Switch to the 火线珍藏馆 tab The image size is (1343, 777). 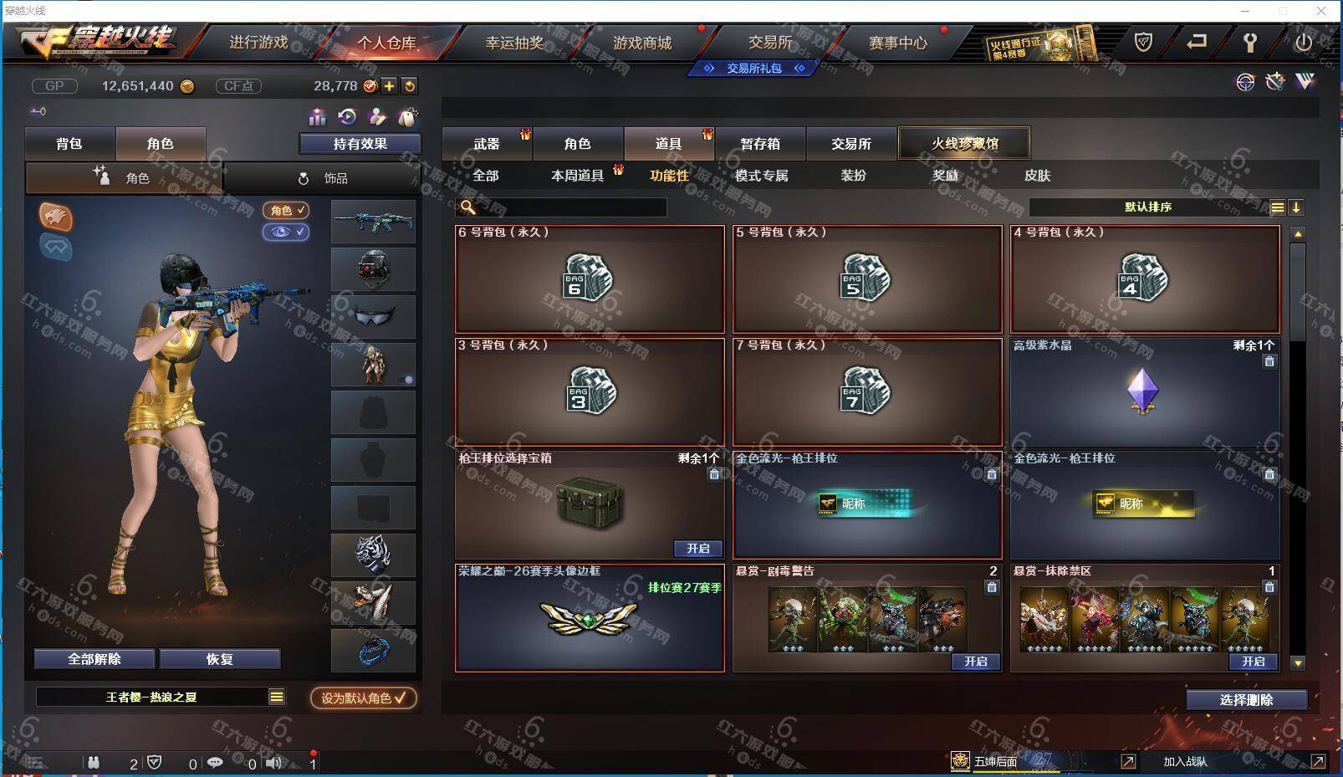click(x=964, y=143)
